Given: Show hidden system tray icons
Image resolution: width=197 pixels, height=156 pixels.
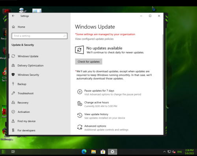Looking at the screenshot, I should [164, 152].
